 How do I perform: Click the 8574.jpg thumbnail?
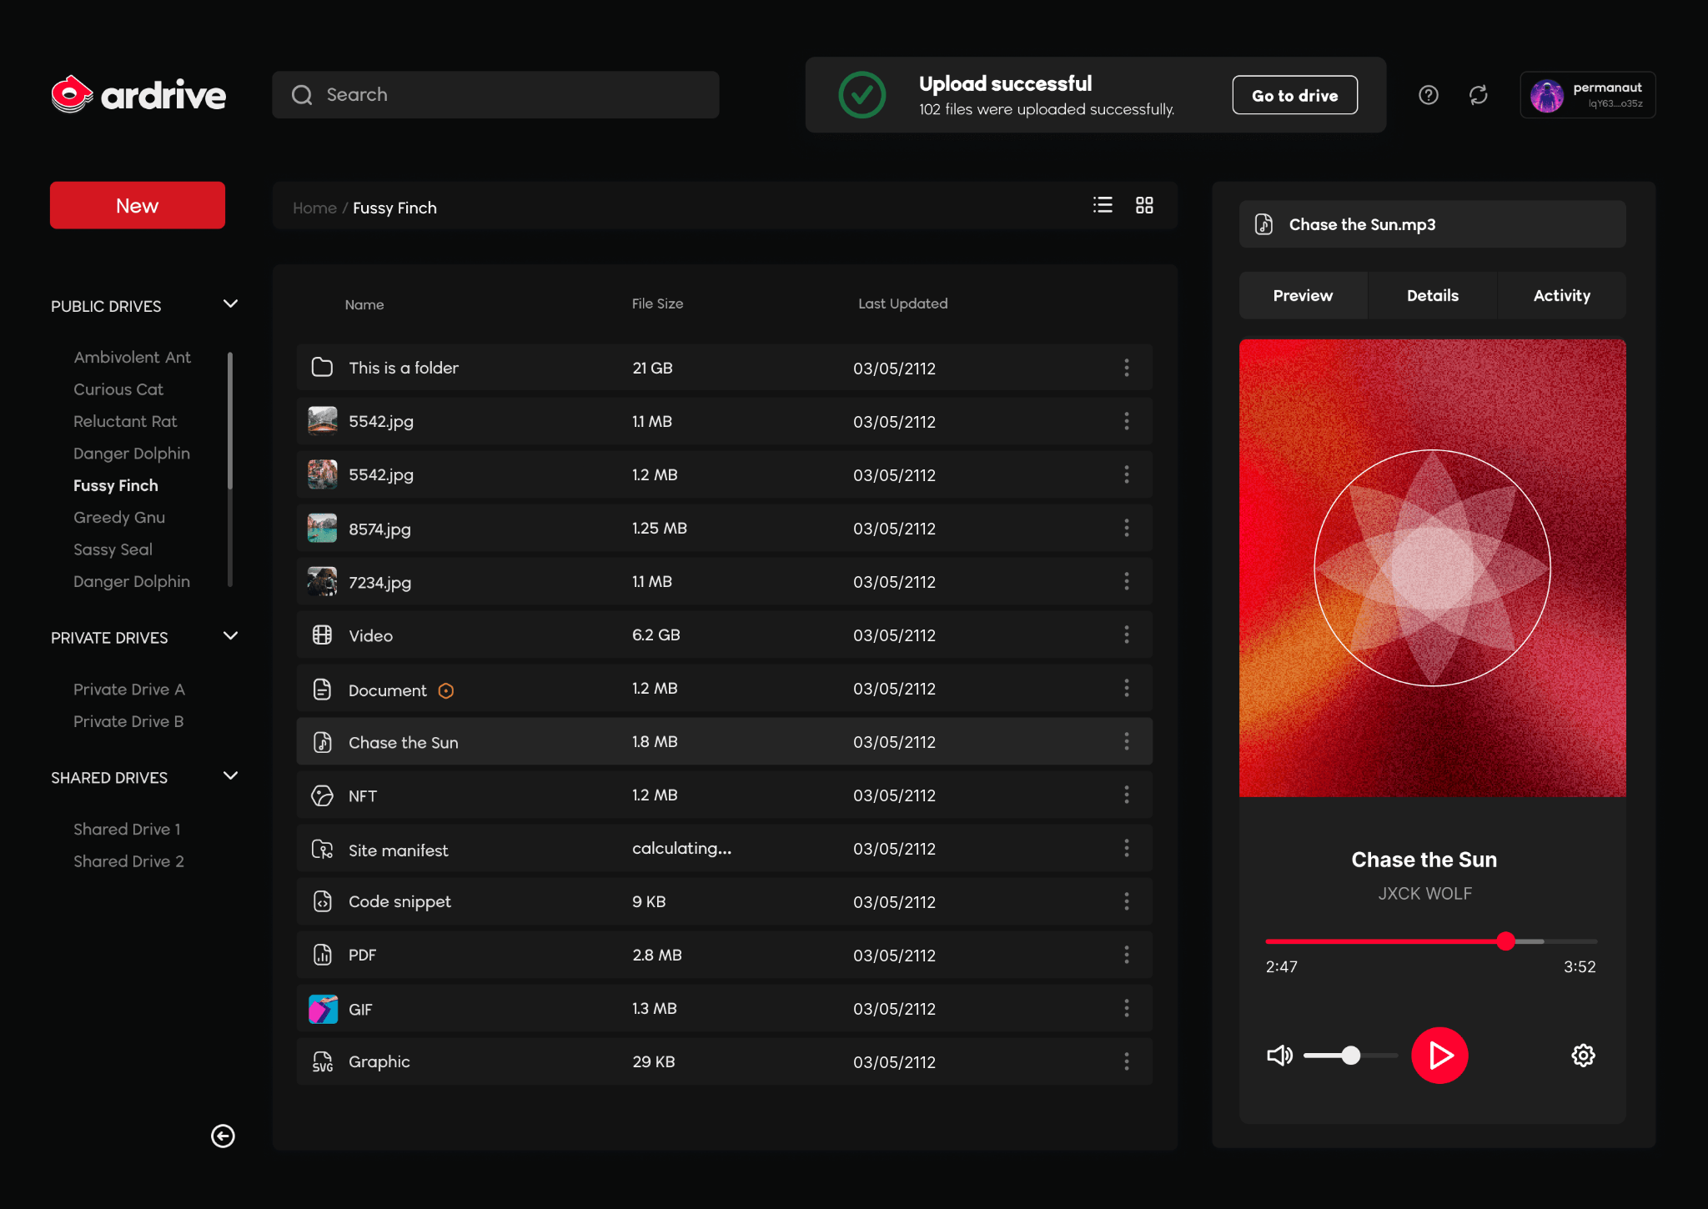(x=322, y=528)
